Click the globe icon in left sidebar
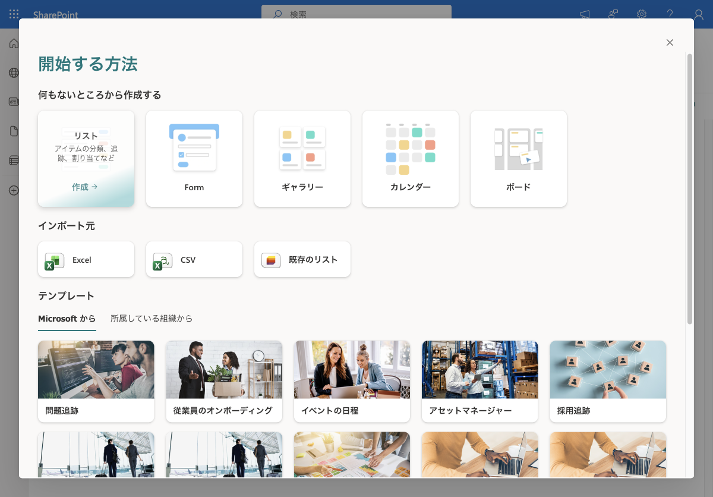The width and height of the screenshot is (713, 497). pyautogui.click(x=14, y=73)
